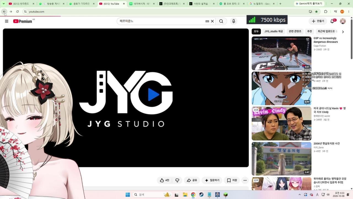Show hidden system tray icons
Screen dimensions: 353x199
coord(300,195)
